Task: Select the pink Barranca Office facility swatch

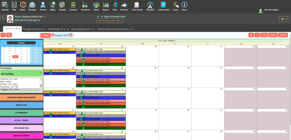Action: pos(22,136)
